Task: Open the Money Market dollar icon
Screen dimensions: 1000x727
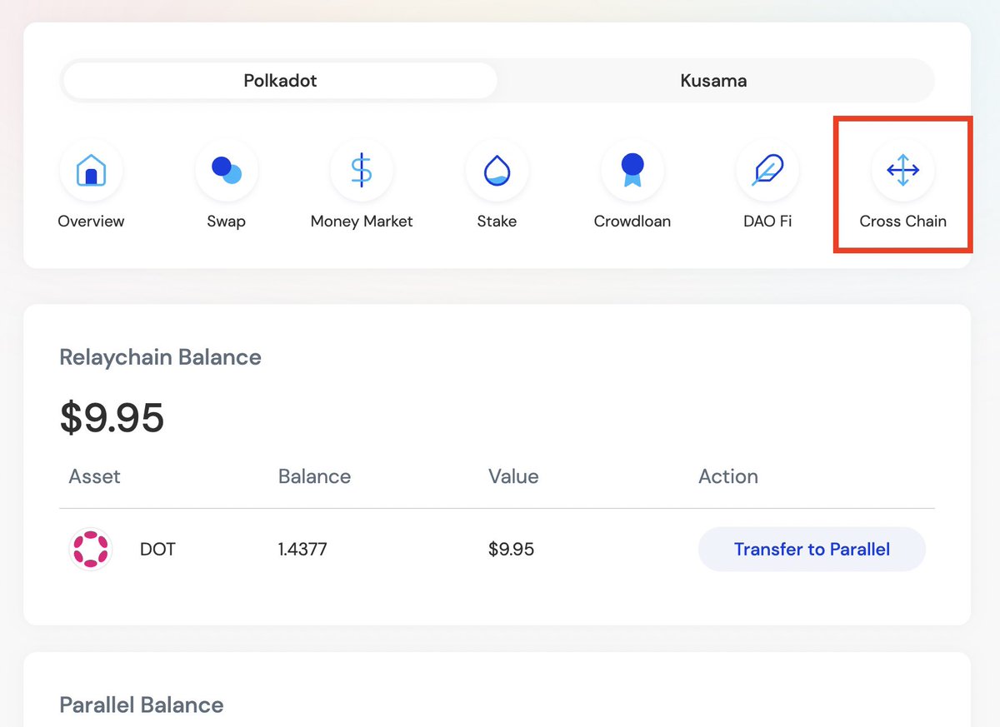Action: point(362,171)
